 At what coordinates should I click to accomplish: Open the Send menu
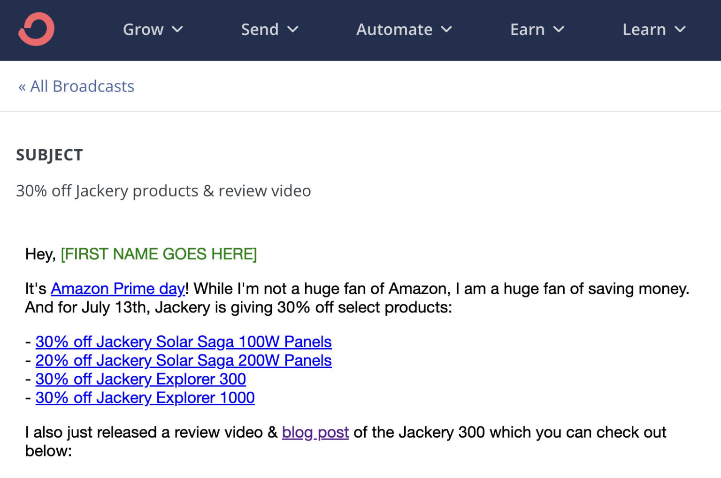point(260,30)
